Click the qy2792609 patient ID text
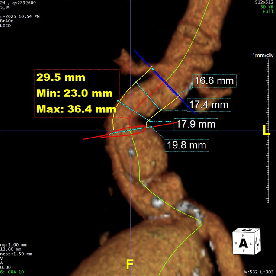Viewport: 276px width, 276px height. click(x=24, y=3)
